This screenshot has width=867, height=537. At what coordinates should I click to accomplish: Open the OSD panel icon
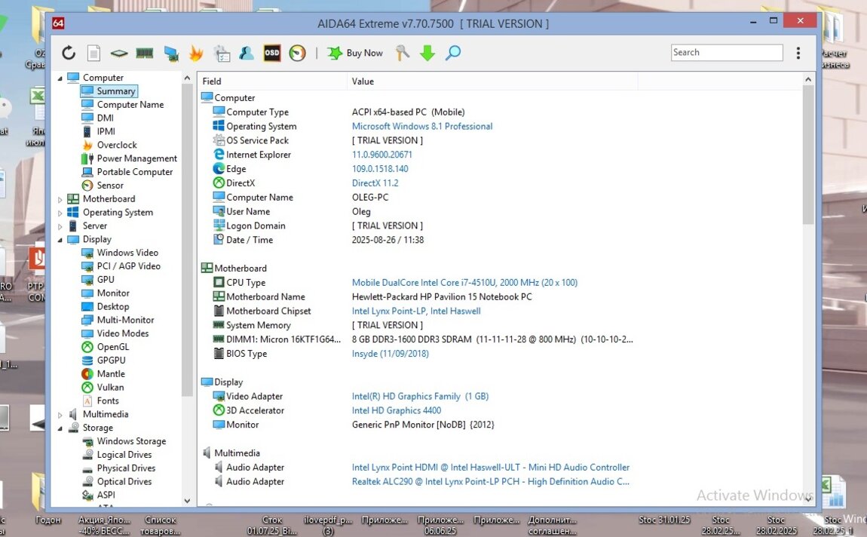click(272, 53)
